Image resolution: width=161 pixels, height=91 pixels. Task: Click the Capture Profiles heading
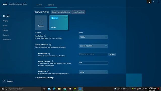[x=42, y=12]
